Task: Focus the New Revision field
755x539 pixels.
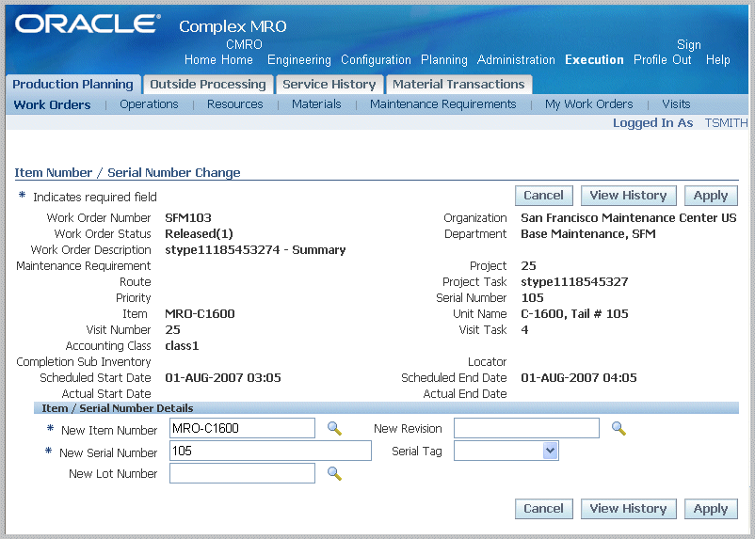Action: (x=526, y=428)
